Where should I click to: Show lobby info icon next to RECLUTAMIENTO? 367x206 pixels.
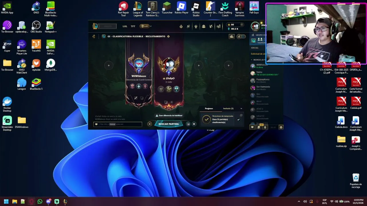coord(168,36)
